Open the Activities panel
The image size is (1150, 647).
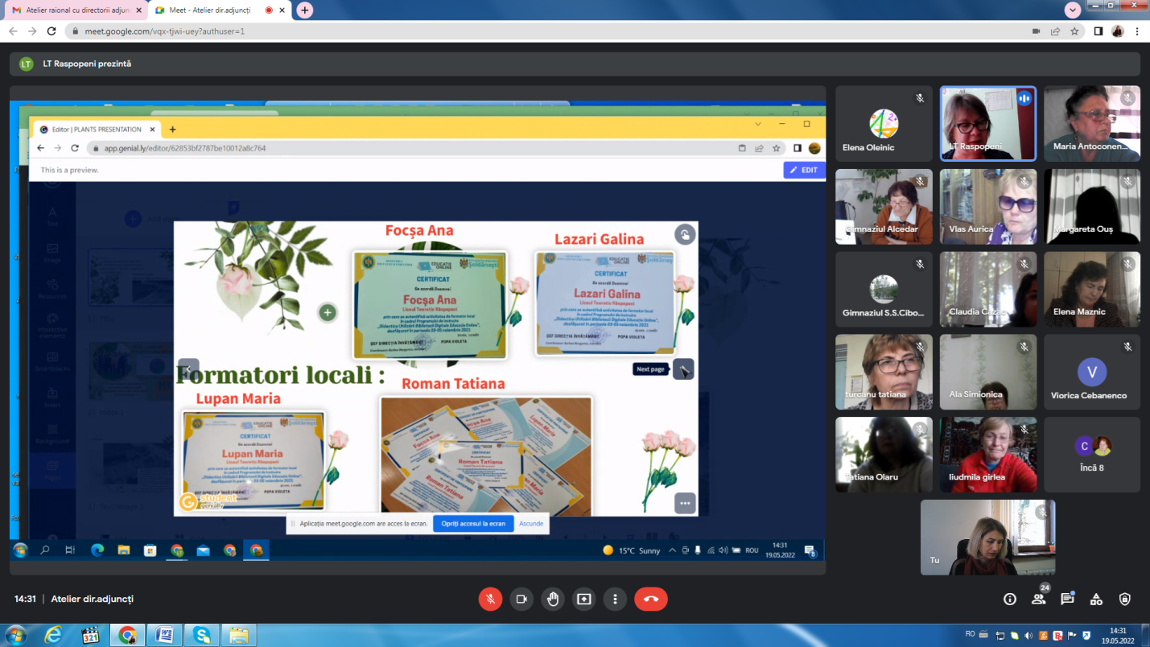[1096, 599]
